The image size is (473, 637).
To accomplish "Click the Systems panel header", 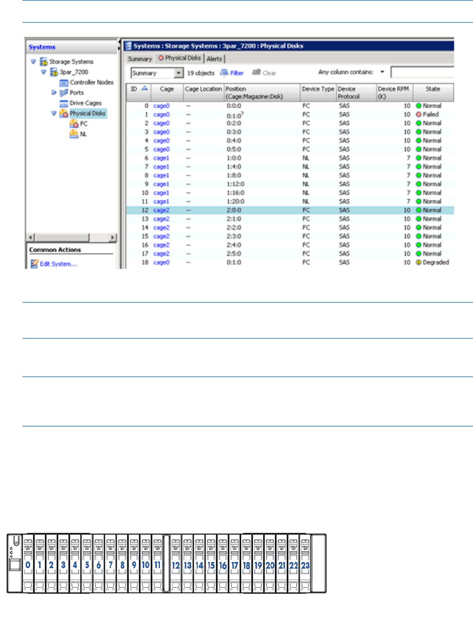I will coord(72,47).
